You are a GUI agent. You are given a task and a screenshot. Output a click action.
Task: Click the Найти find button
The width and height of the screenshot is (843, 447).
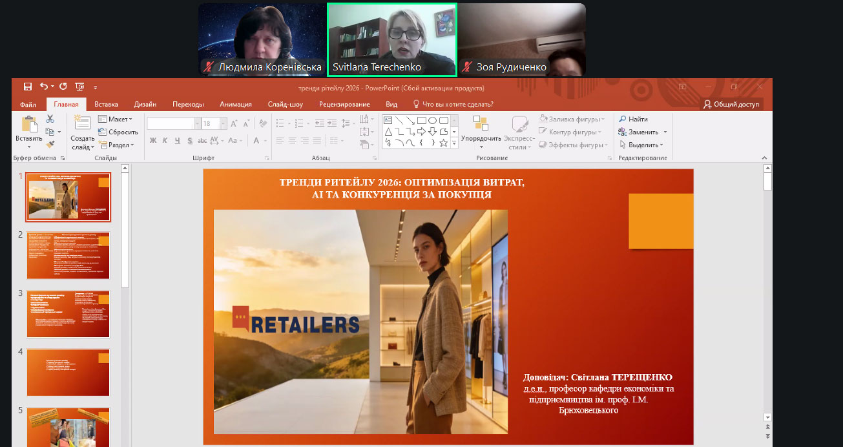click(x=633, y=119)
